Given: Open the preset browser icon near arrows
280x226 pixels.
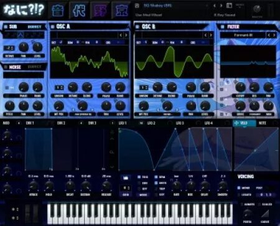Looking at the screenshot, I should 229,6.
